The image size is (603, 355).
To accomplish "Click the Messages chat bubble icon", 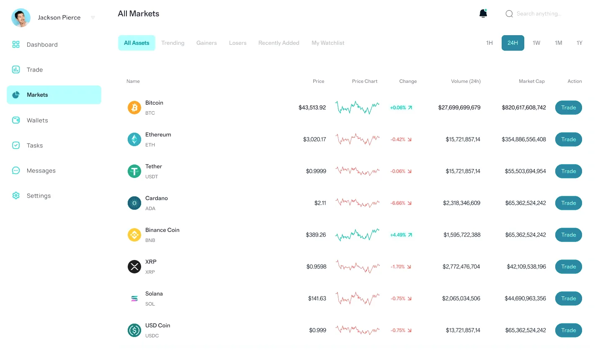I will (16, 170).
